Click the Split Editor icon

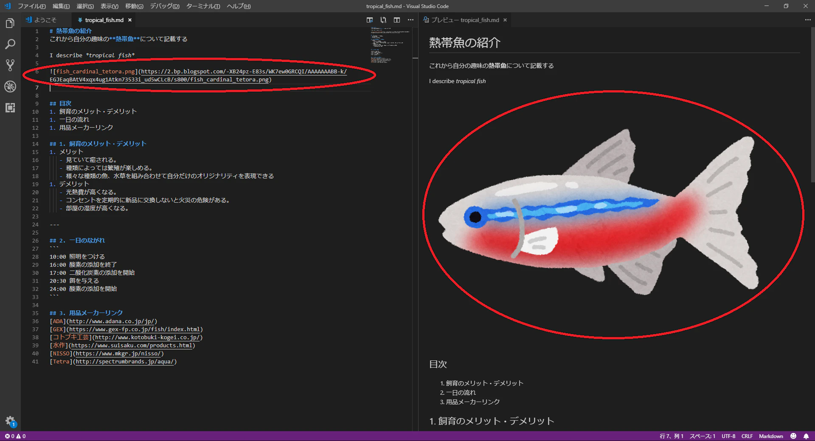click(x=397, y=20)
